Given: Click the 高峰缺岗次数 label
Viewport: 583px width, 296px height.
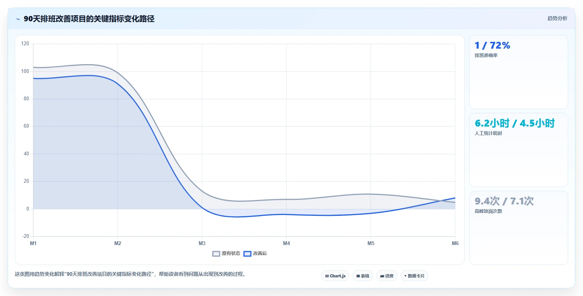Looking at the screenshot, I should (488, 211).
